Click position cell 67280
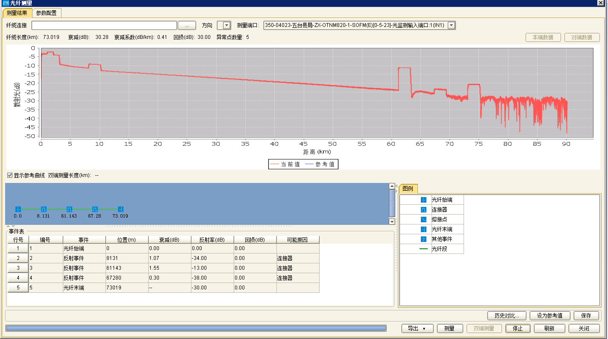Image resolution: width=608 pixels, height=339 pixels. pyautogui.click(x=127, y=278)
